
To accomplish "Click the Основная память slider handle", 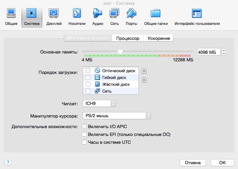I will (x=120, y=52).
